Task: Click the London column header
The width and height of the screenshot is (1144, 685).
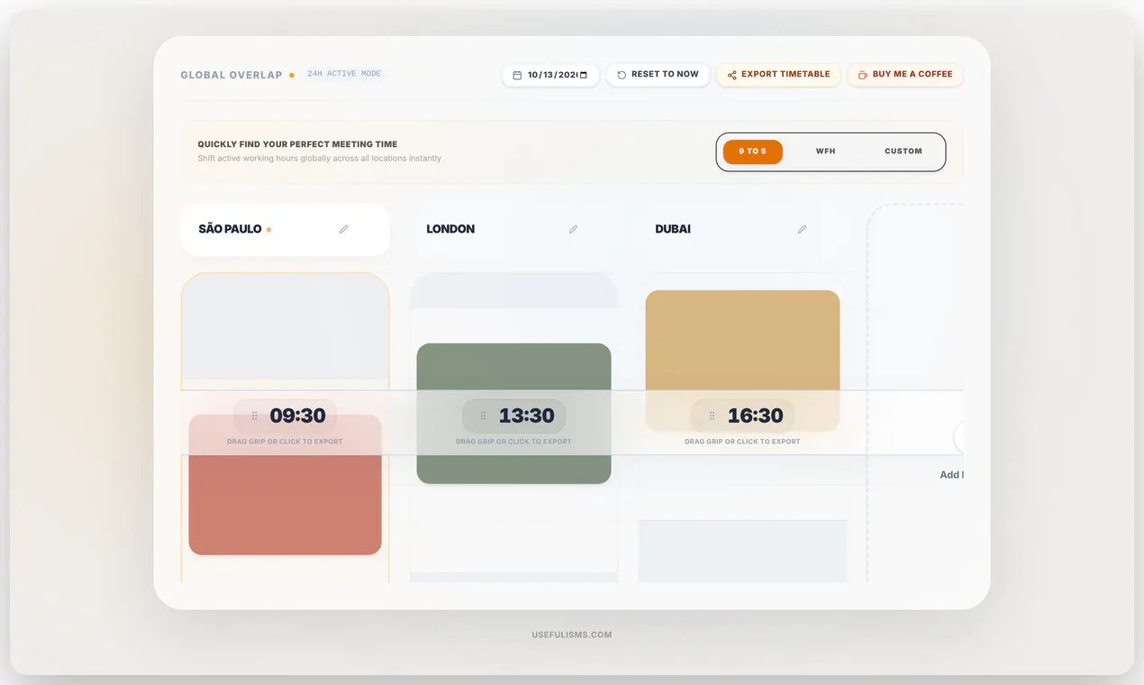Action: pyautogui.click(x=513, y=229)
